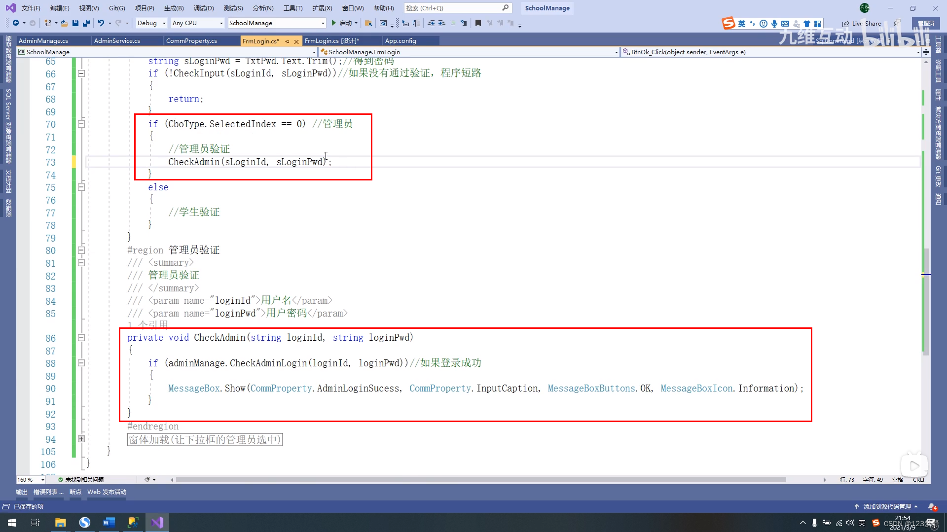
Task: Click the New Project toolbar icon
Action: [x=48, y=23]
